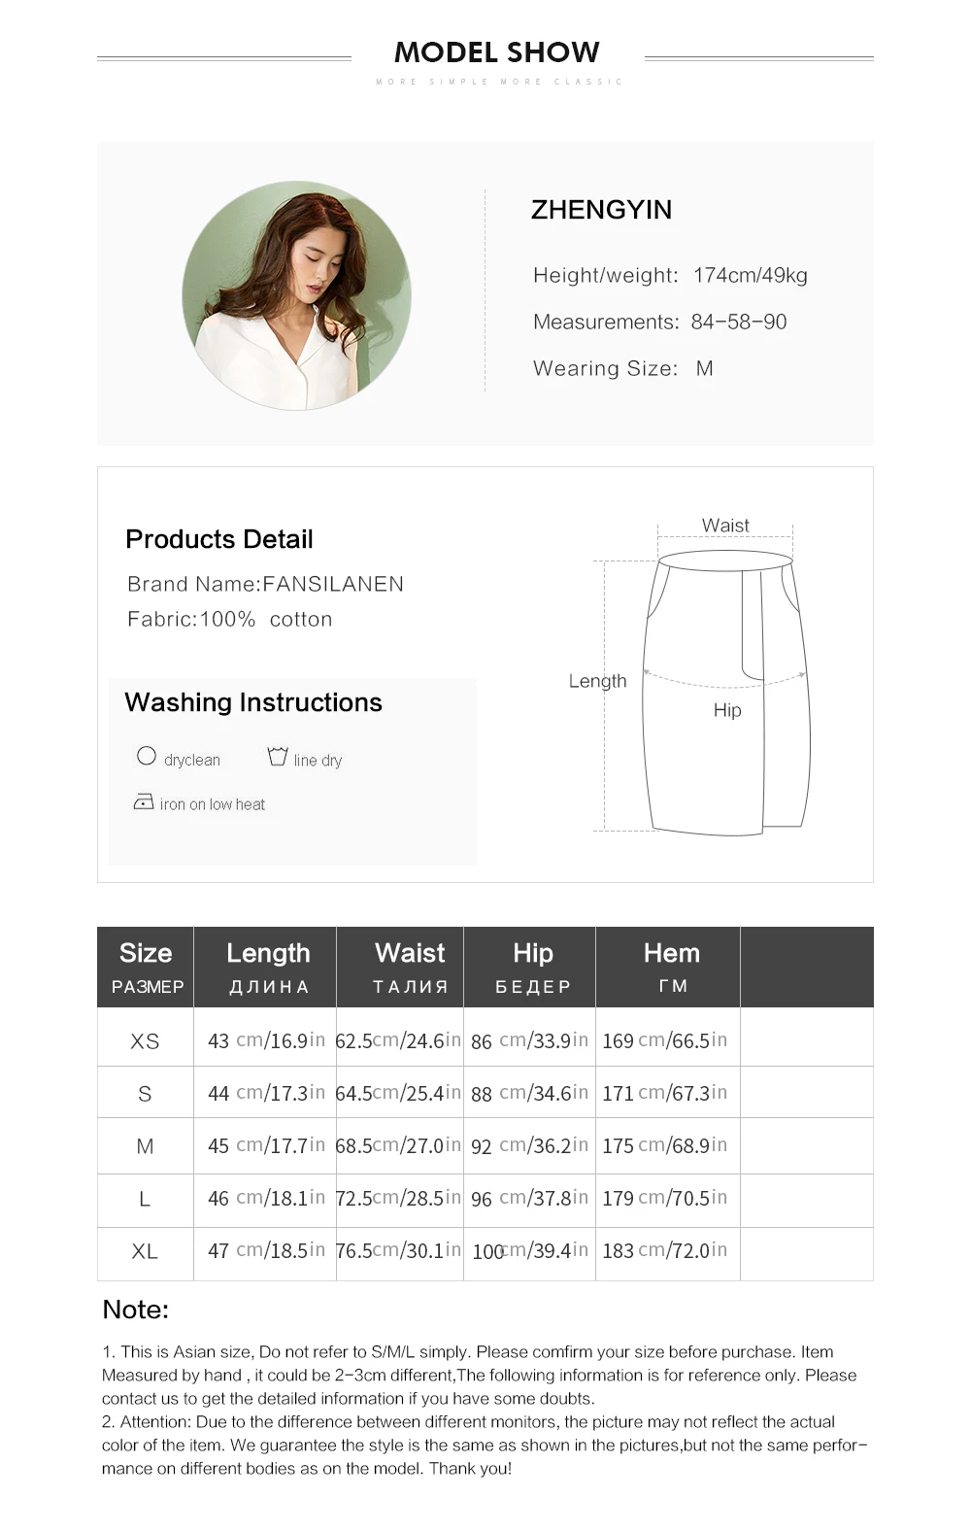Select the XS size row label

pyautogui.click(x=145, y=1041)
